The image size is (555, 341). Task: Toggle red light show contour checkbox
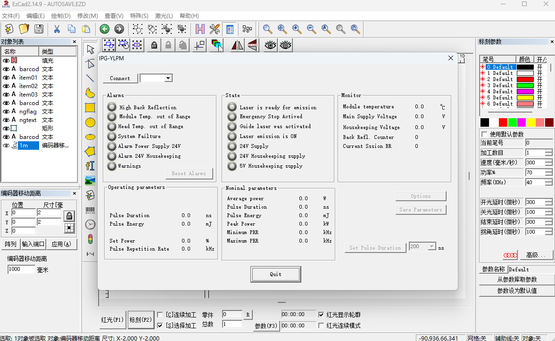click(x=321, y=315)
